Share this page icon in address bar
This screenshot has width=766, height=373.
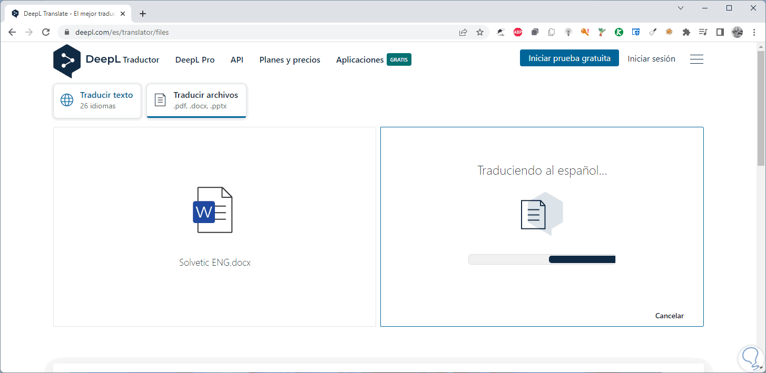[463, 32]
